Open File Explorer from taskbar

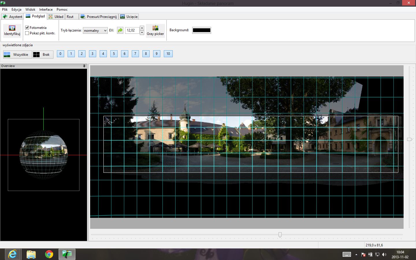(31, 254)
